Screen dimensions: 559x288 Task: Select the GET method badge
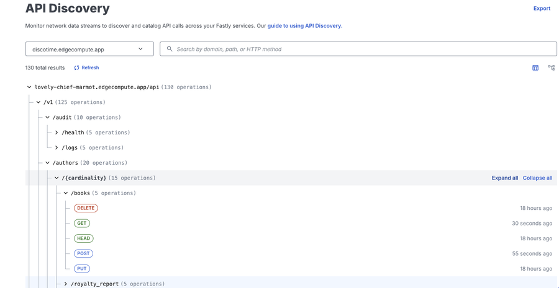point(82,224)
